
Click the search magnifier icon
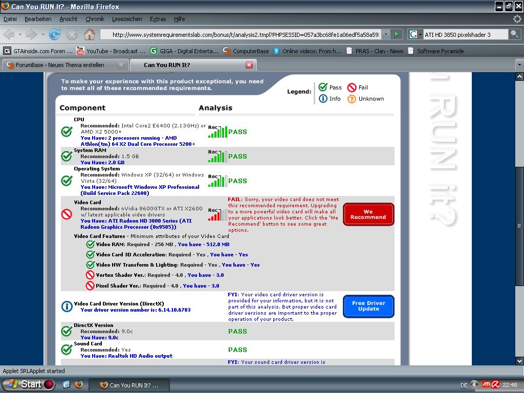(x=514, y=34)
